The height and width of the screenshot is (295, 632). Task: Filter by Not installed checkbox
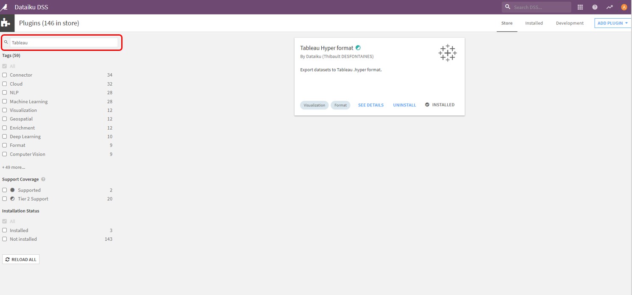pyautogui.click(x=5, y=239)
